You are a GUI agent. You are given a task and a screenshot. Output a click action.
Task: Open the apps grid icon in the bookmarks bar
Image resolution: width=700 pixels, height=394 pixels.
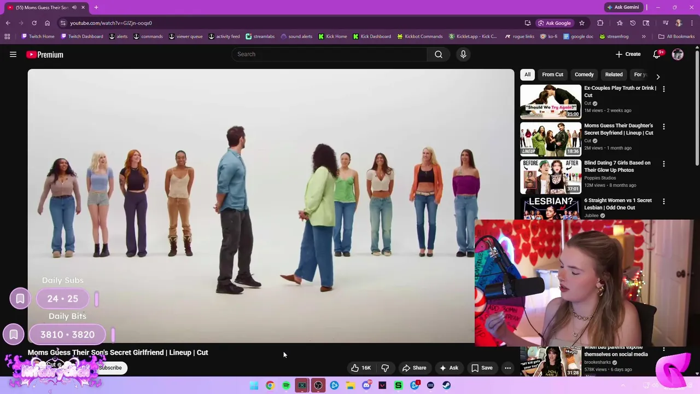pyautogui.click(x=7, y=37)
